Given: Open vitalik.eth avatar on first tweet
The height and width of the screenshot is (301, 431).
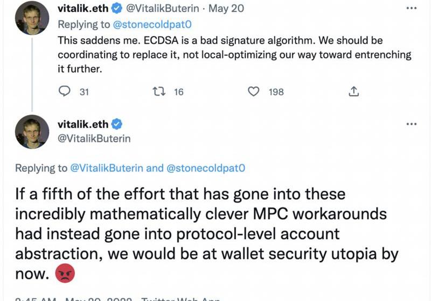Looking at the screenshot, I should click(x=32, y=18).
